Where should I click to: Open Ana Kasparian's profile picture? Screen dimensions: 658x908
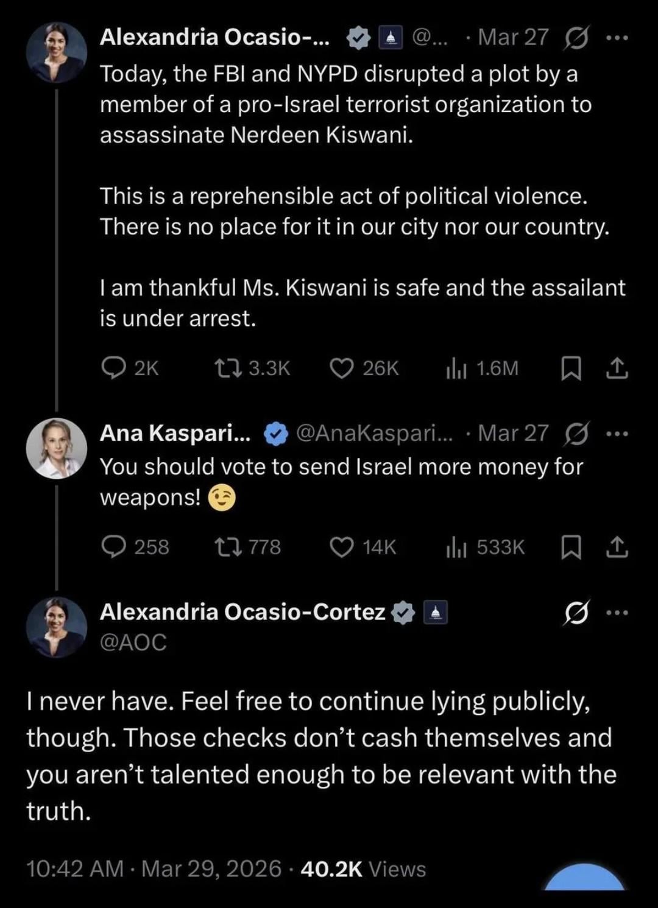[x=56, y=448]
